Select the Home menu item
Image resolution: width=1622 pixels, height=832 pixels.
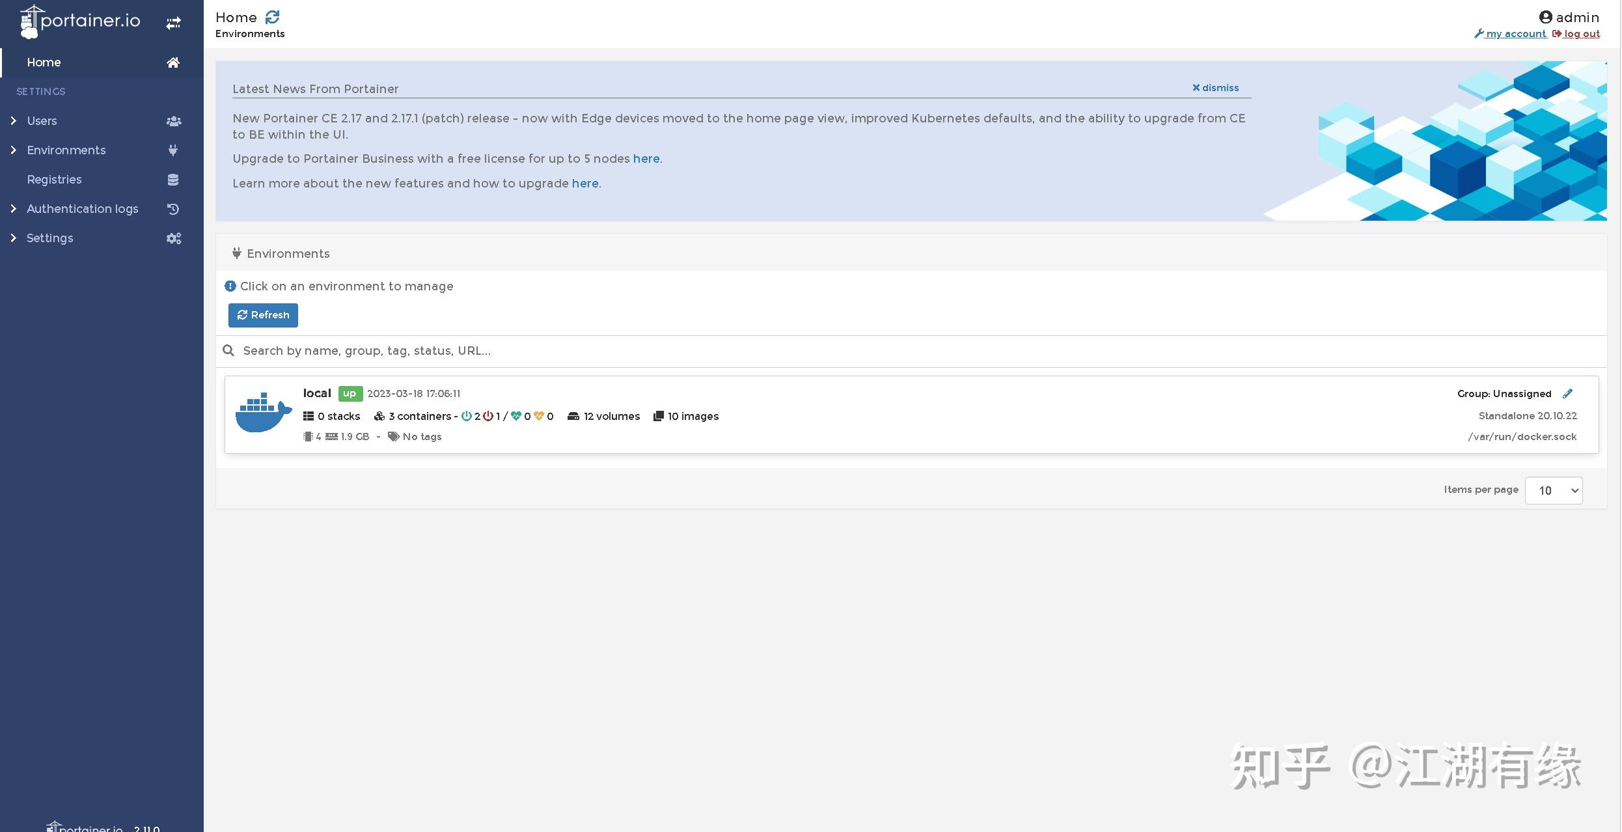(x=44, y=62)
